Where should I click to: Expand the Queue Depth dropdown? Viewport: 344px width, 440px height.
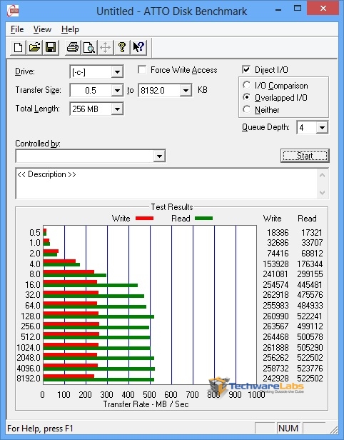(x=313, y=128)
